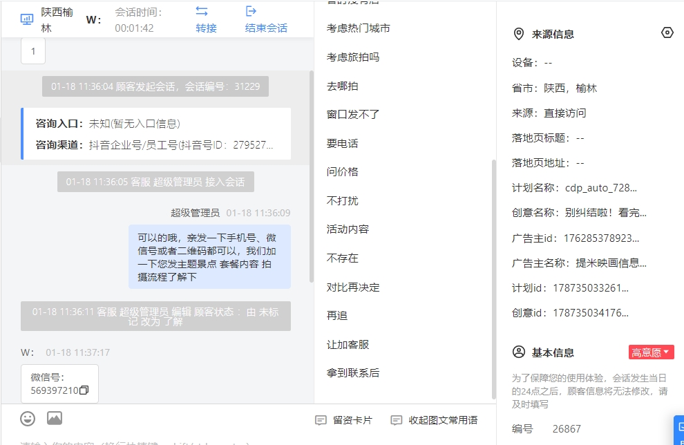This screenshot has width=684, height=445.
Task: Click the system notice 会话编号 31229
Action: pos(155,86)
